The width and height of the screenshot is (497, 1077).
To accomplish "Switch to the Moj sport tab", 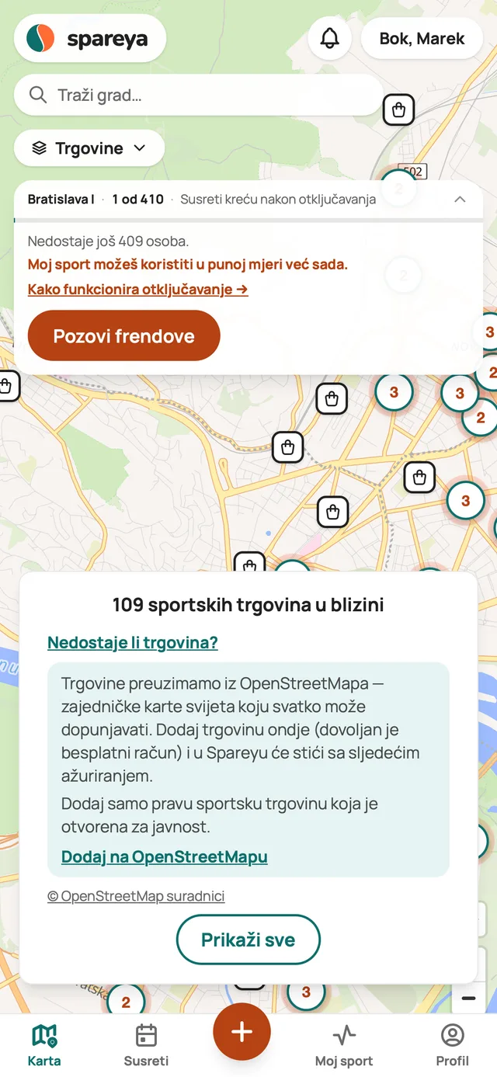I will coord(344,1045).
